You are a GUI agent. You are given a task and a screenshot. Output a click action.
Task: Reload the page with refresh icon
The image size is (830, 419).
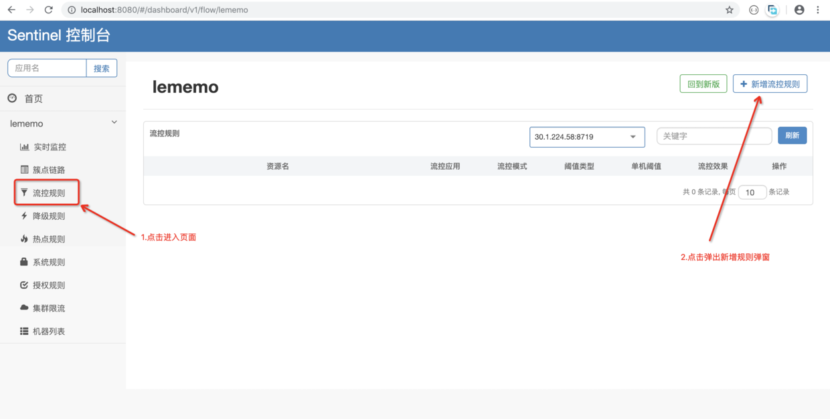48,10
